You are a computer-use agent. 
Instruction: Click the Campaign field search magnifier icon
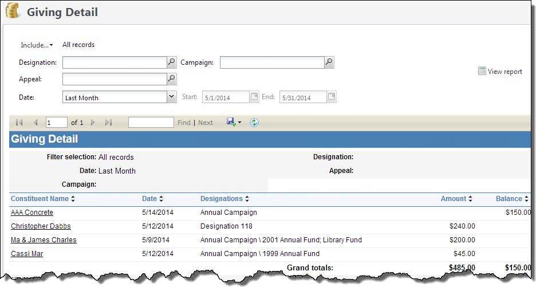(x=329, y=62)
